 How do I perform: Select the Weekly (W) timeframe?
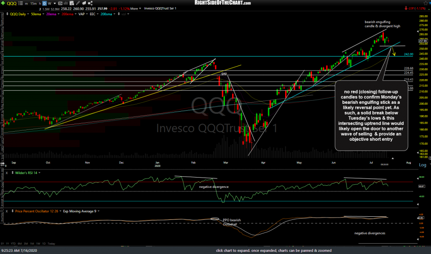[x=49, y=4]
